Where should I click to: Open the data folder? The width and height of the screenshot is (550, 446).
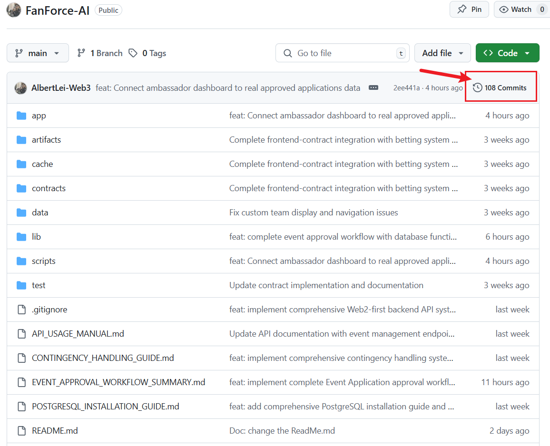coord(40,213)
